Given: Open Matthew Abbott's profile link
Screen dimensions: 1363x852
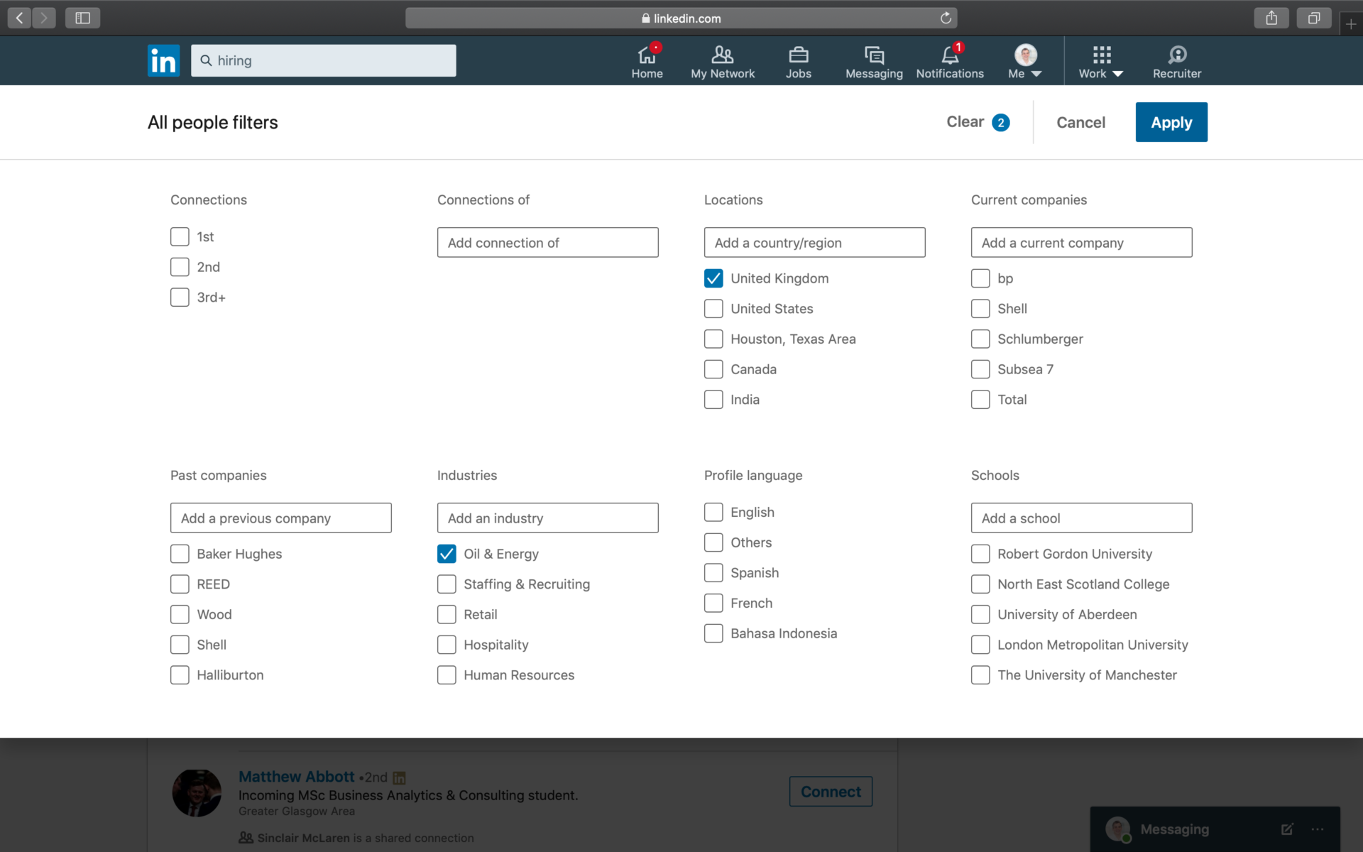Looking at the screenshot, I should [296, 777].
